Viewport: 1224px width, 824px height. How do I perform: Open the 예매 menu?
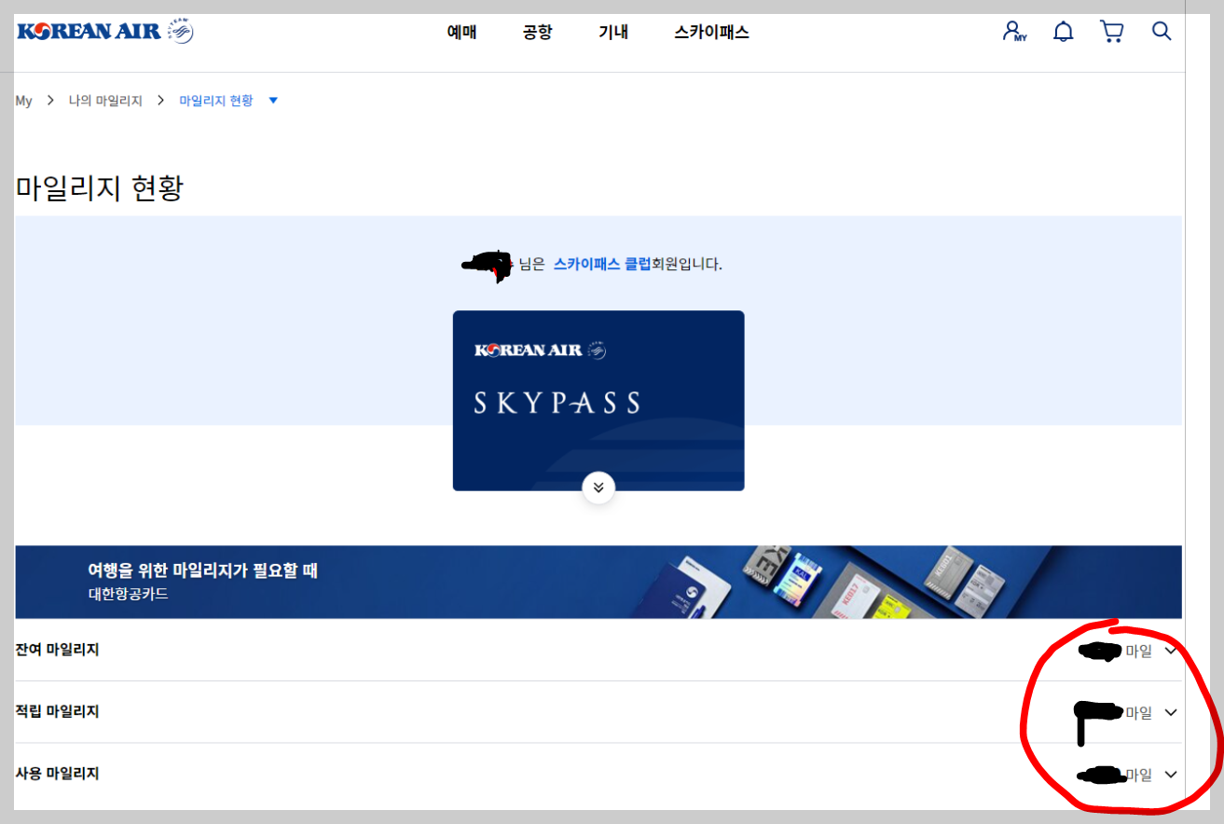coord(461,33)
